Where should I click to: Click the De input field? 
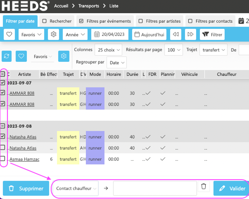(244, 50)
